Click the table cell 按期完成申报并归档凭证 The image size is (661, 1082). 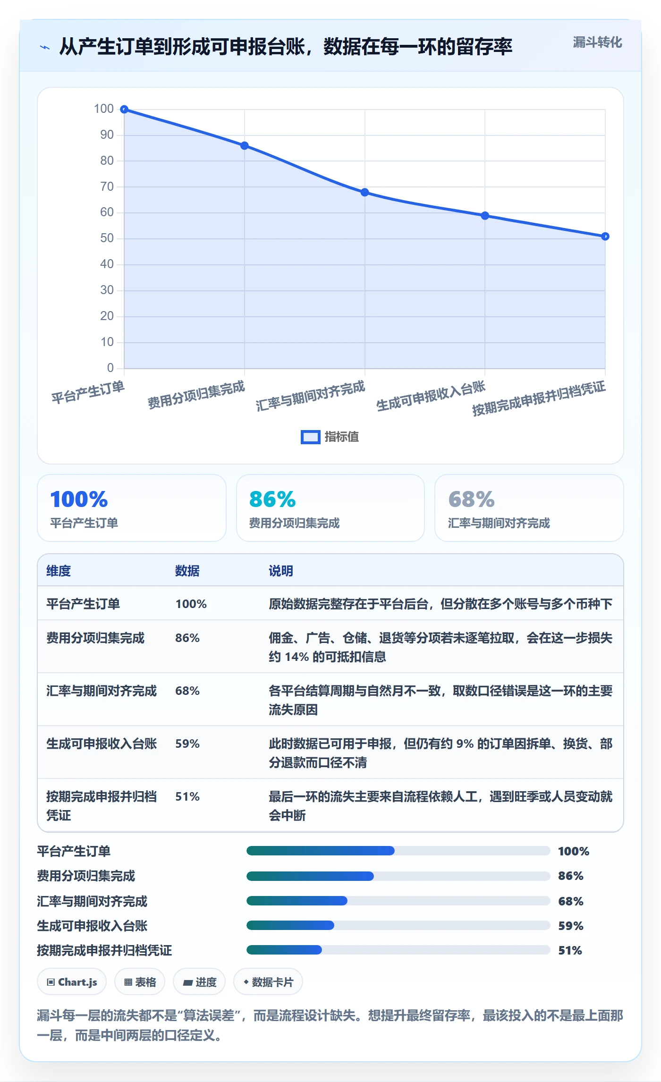coord(102,806)
